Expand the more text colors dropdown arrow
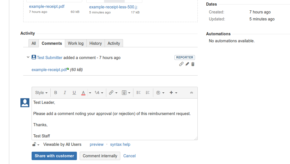The image size is (290, 164). [90, 93]
